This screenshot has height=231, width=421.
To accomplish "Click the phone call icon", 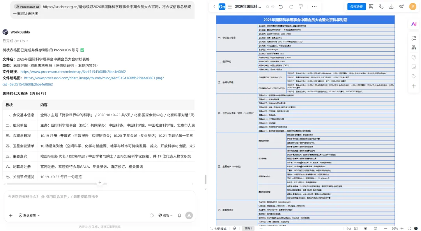I will pyautogui.click(x=381, y=7).
